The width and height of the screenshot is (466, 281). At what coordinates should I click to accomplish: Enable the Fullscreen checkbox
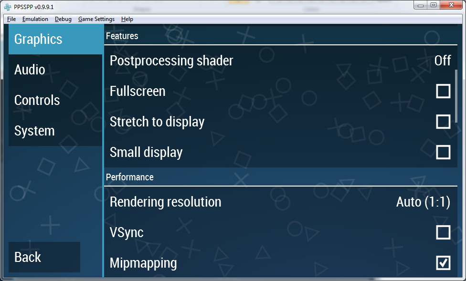click(443, 91)
